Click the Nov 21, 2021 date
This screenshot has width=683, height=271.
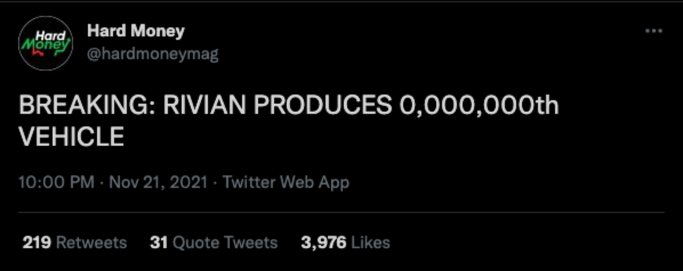158,182
